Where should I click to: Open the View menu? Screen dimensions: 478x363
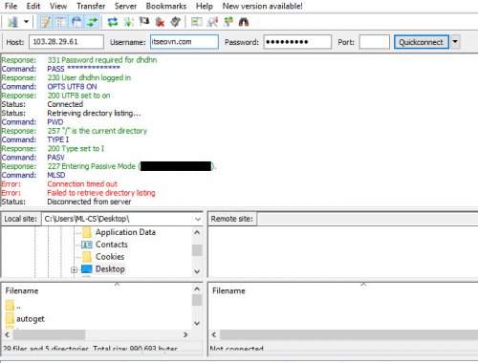58,6
